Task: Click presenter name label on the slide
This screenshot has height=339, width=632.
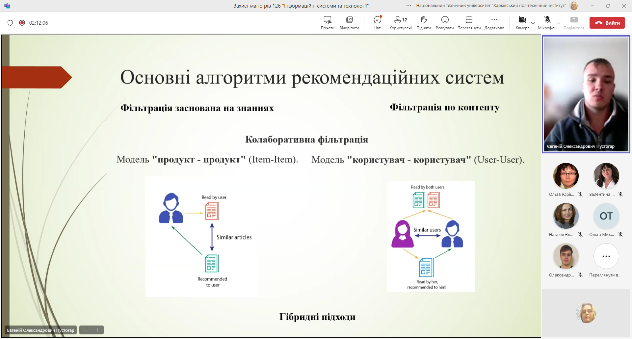Action: [x=40, y=330]
